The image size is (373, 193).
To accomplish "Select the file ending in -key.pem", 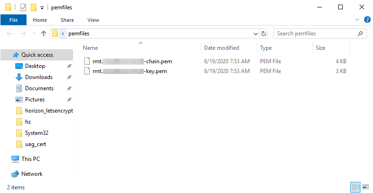I will coord(130,71).
